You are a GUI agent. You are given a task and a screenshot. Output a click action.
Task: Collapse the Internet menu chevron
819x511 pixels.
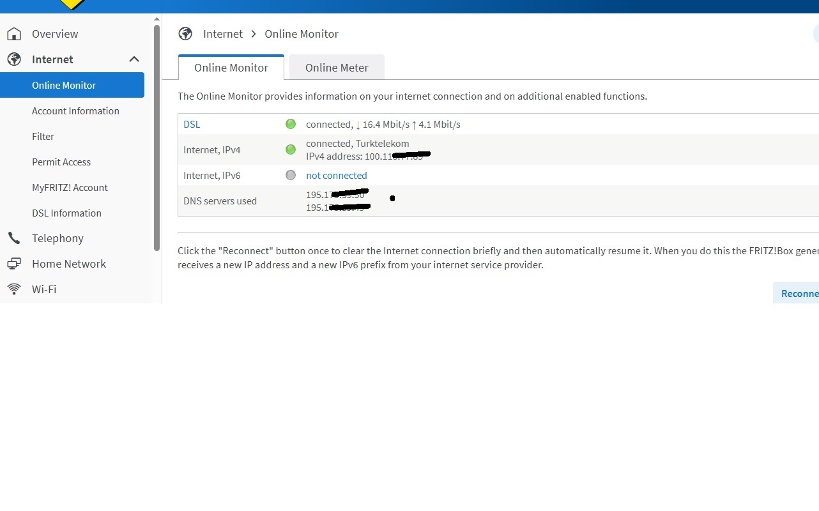click(x=134, y=59)
